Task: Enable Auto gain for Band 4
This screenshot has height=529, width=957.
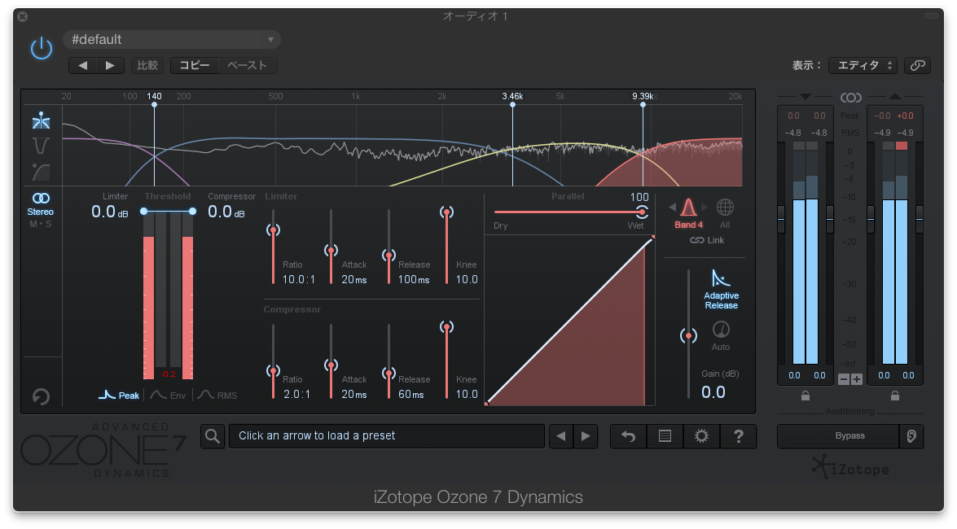Action: click(x=721, y=330)
